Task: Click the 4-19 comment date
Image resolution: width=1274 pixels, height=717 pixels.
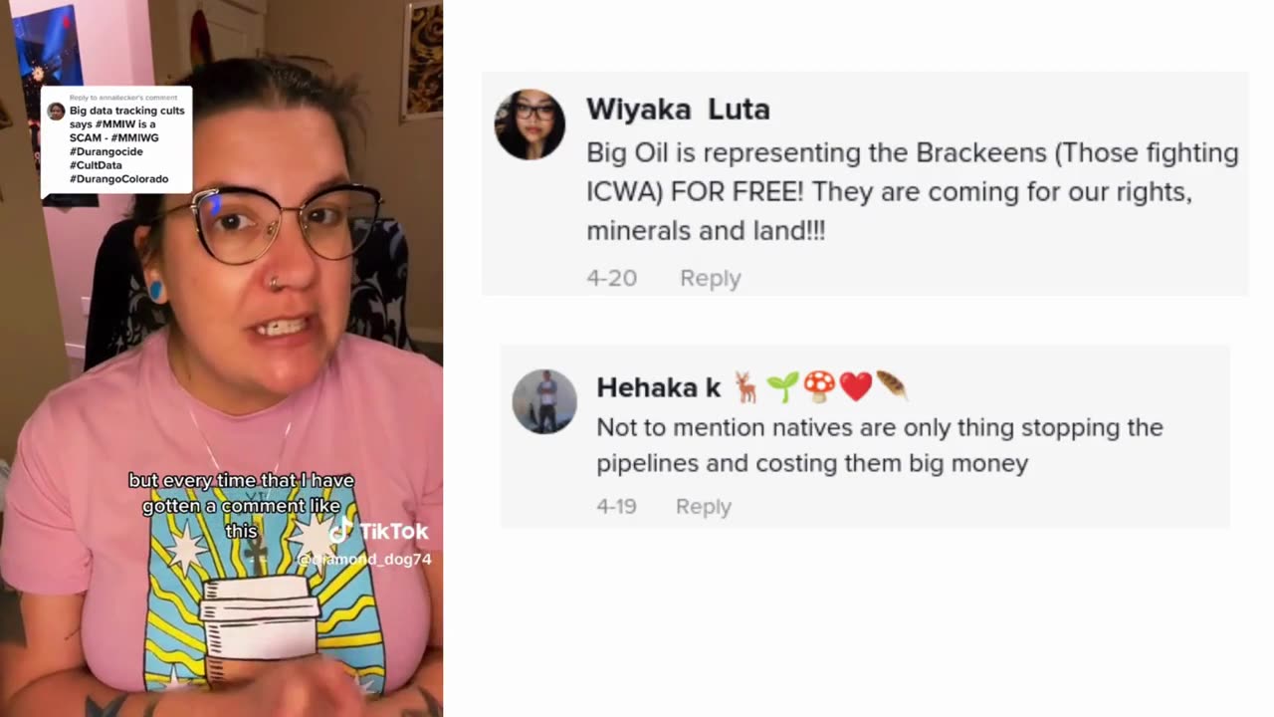Action: 616,506
